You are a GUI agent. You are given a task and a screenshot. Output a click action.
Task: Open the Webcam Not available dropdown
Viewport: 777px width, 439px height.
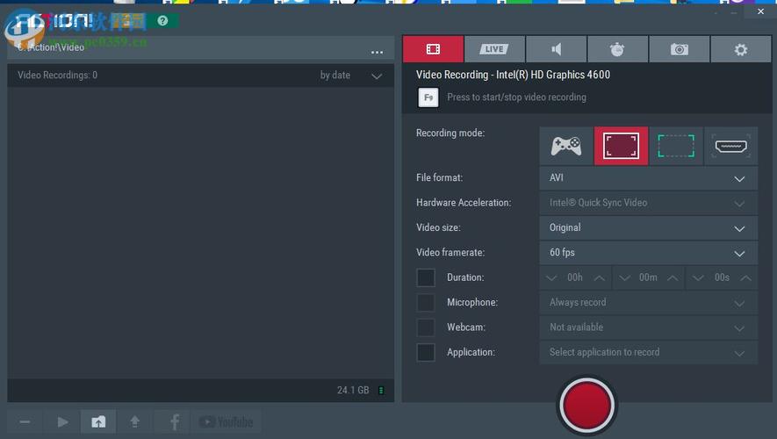[648, 327]
